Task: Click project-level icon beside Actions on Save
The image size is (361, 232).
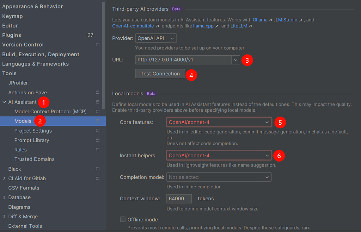Action: coord(98,92)
